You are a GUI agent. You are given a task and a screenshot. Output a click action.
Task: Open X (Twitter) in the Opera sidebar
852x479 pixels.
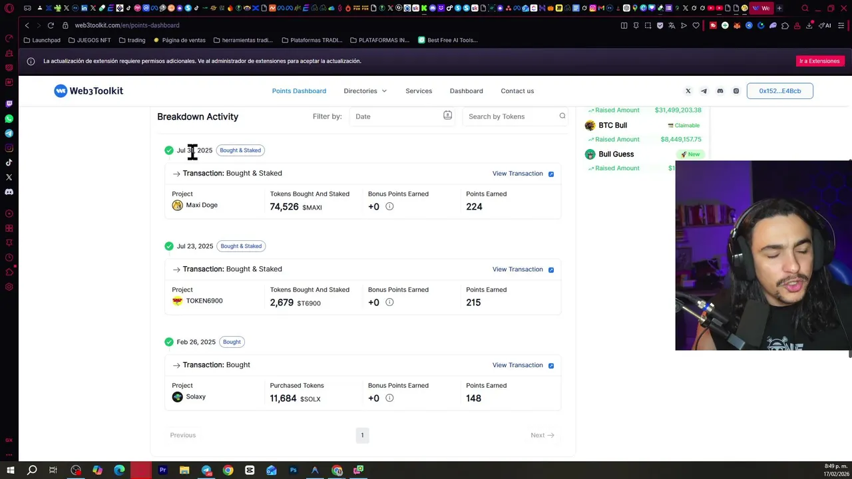(9, 177)
